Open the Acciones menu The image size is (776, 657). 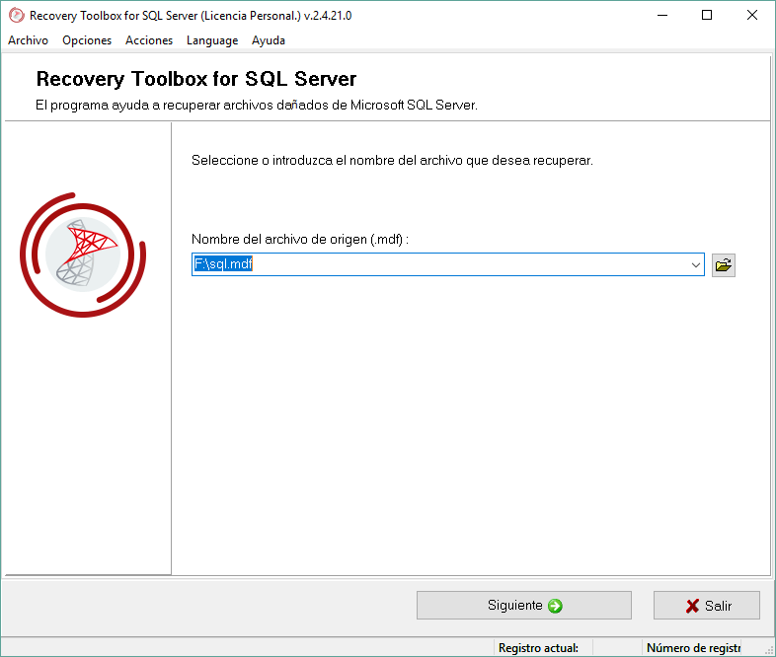click(x=149, y=40)
